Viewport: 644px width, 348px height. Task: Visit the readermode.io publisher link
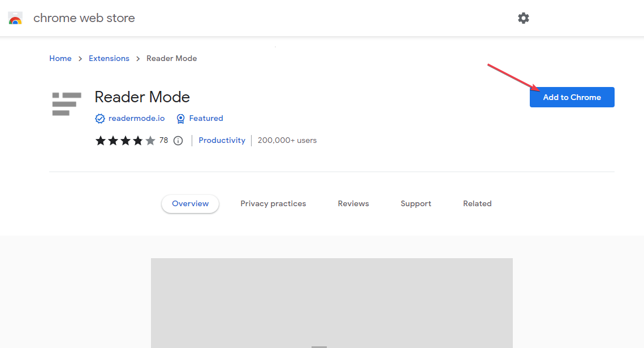tap(136, 119)
